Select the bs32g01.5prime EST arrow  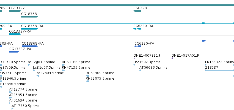pyautogui.click(x=29, y=65)
